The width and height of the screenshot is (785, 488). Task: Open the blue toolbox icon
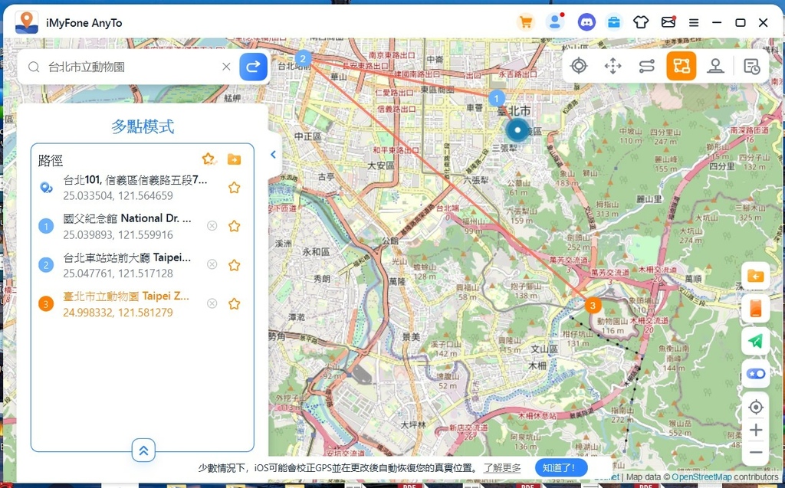(614, 22)
